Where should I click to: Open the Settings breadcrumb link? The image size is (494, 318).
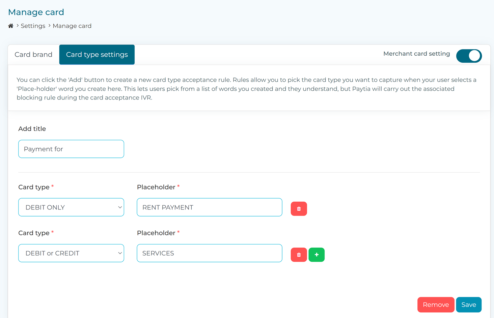33,26
